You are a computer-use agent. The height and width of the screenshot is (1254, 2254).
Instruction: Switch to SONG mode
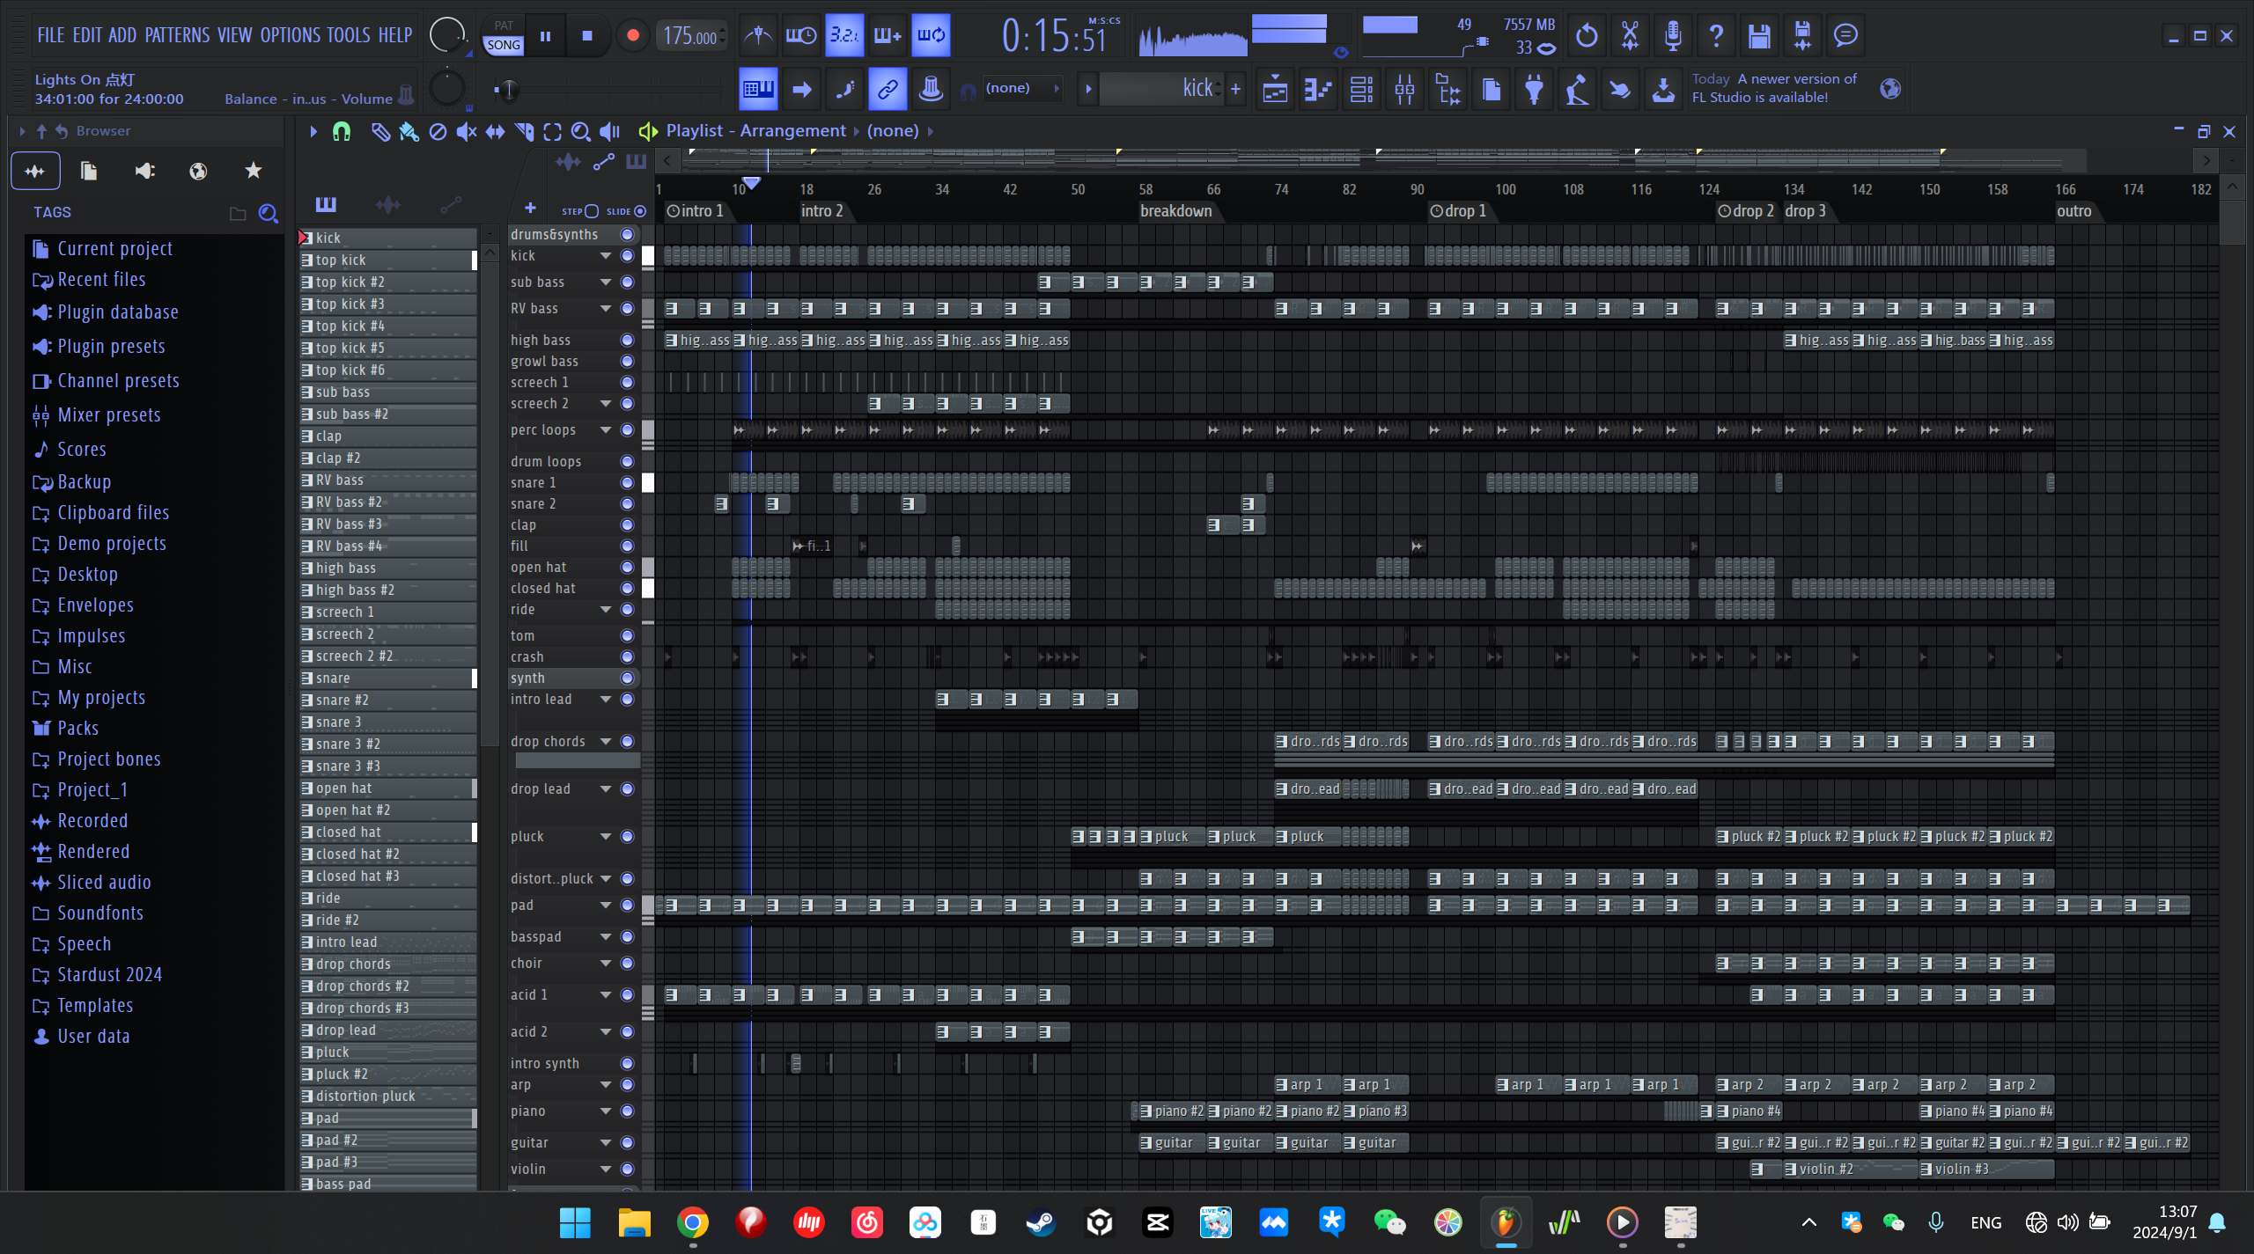pyautogui.click(x=504, y=45)
